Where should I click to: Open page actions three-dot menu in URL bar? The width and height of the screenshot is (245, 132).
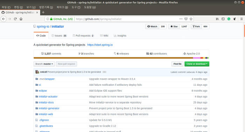(181, 19)
